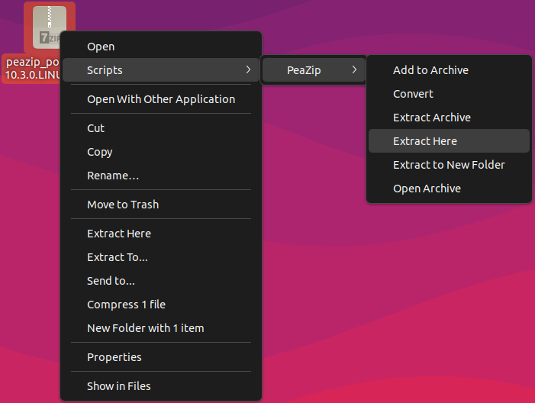Choose Convert in the PeaZip submenu
This screenshot has width=535, height=403.
(449, 93)
